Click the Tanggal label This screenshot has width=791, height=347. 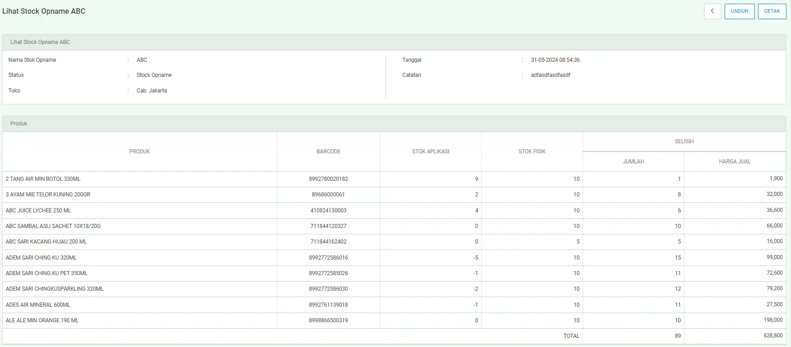412,60
